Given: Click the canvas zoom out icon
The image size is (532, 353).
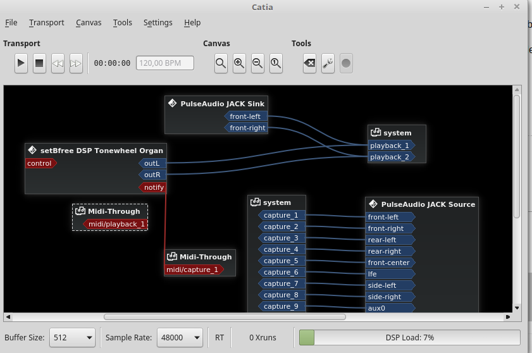Looking at the screenshot, I should 257,63.
